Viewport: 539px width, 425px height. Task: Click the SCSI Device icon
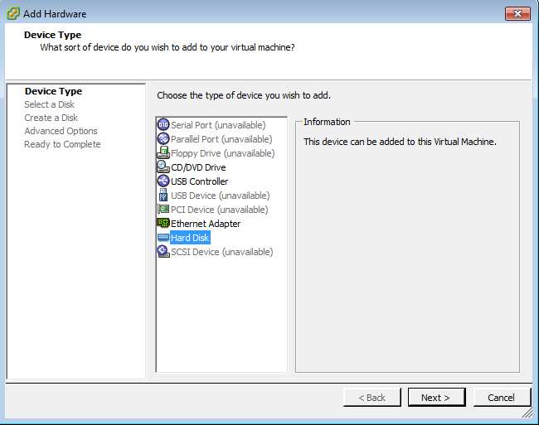pyautogui.click(x=163, y=252)
